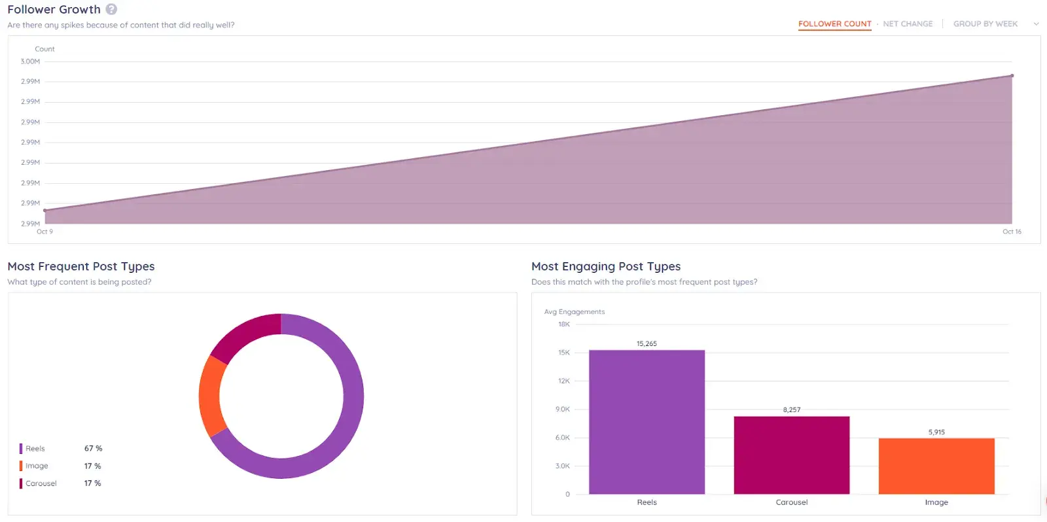Click the 18K y-axis label on bar chart
1047x522 pixels.
click(x=564, y=324)
